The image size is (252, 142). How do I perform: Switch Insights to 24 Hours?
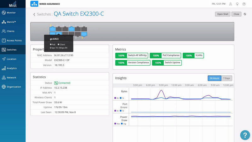point(215,78)
